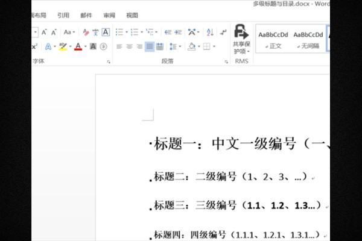
Task: Apply Text Effects outlined A
Action: pyautogui.click(x=48, y=47)
